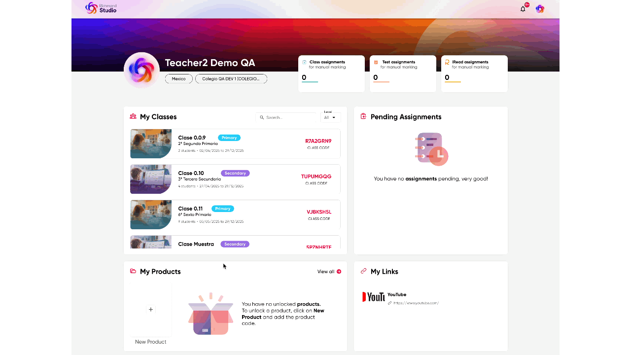Click View all in My Products

(329, 272)
